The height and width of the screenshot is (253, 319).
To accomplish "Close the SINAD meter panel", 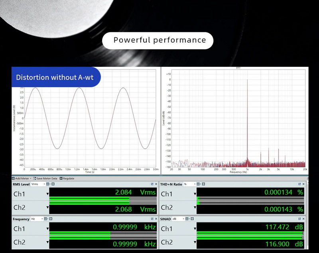I will (x=304, y=219).
